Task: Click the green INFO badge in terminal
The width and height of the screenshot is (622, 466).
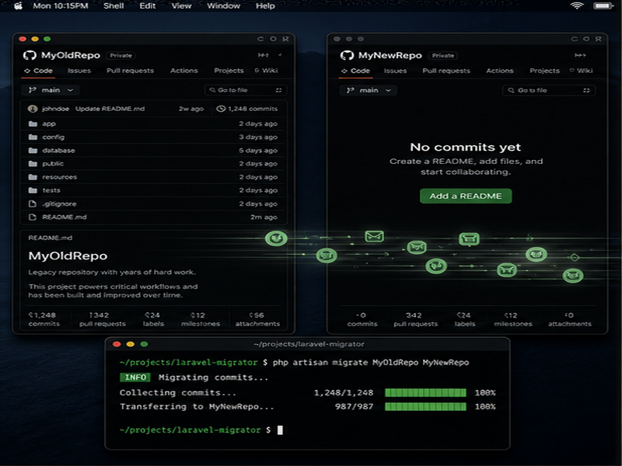Action: (x=135, y=377)
